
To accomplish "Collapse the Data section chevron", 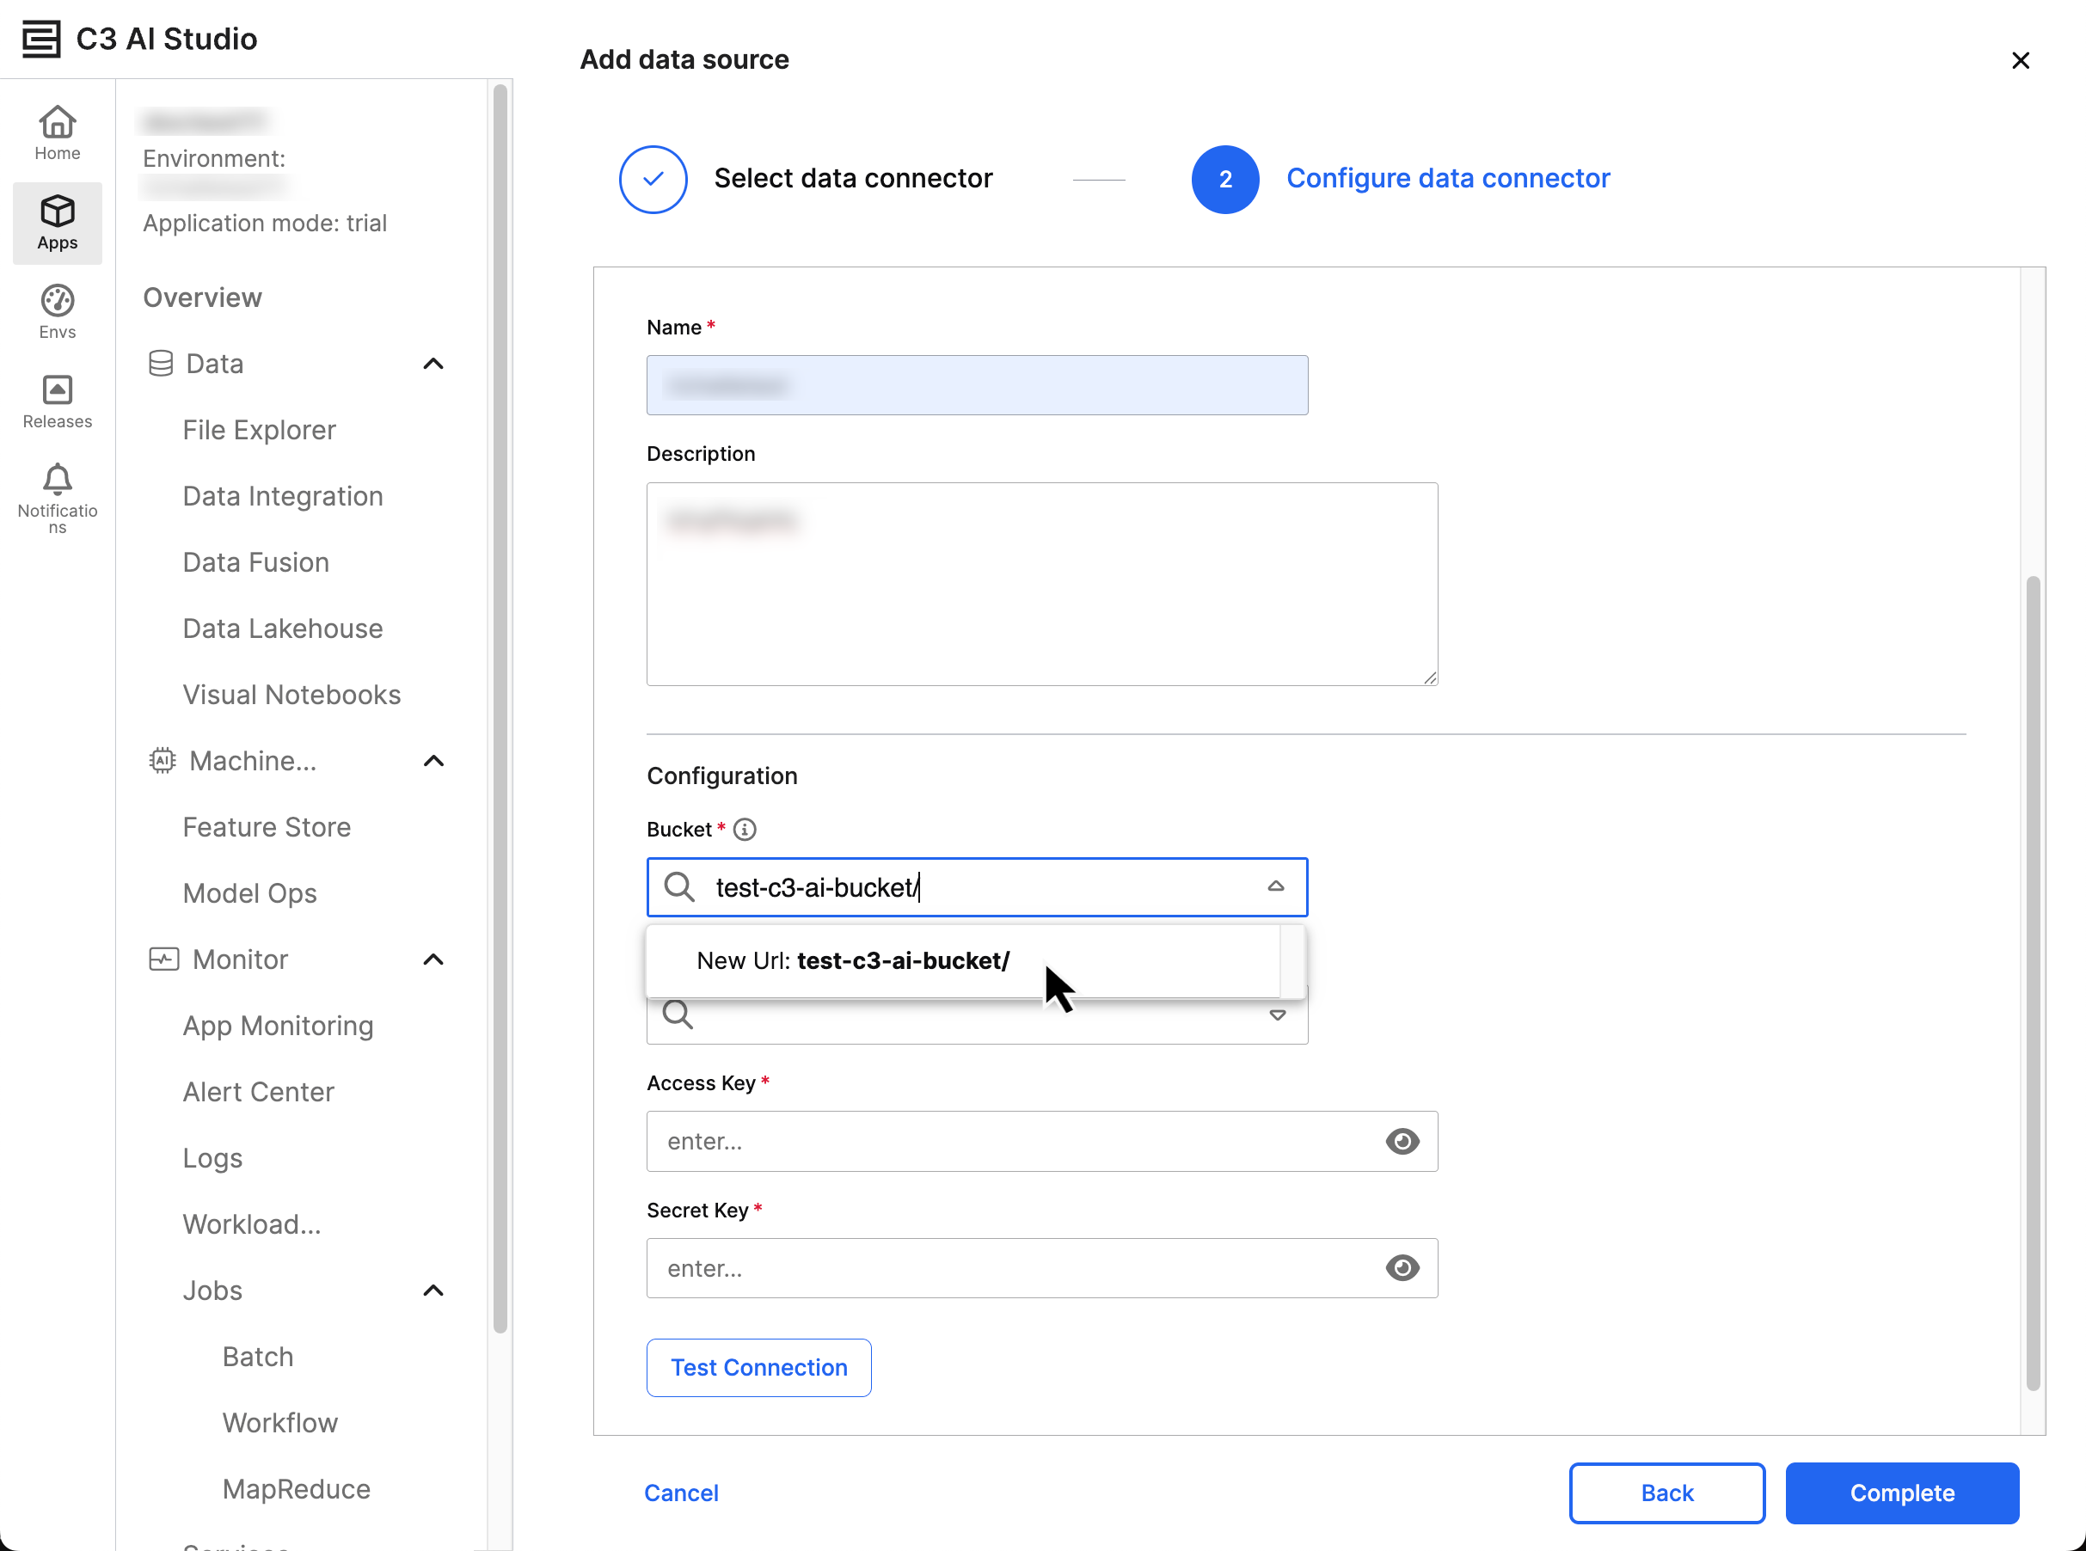I will 433,364.
